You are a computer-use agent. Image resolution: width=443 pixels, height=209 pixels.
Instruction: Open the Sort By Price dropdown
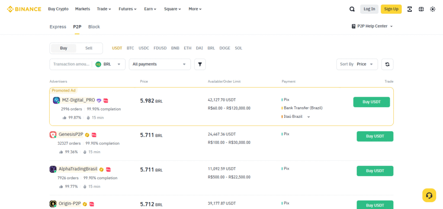coord(357,64)
